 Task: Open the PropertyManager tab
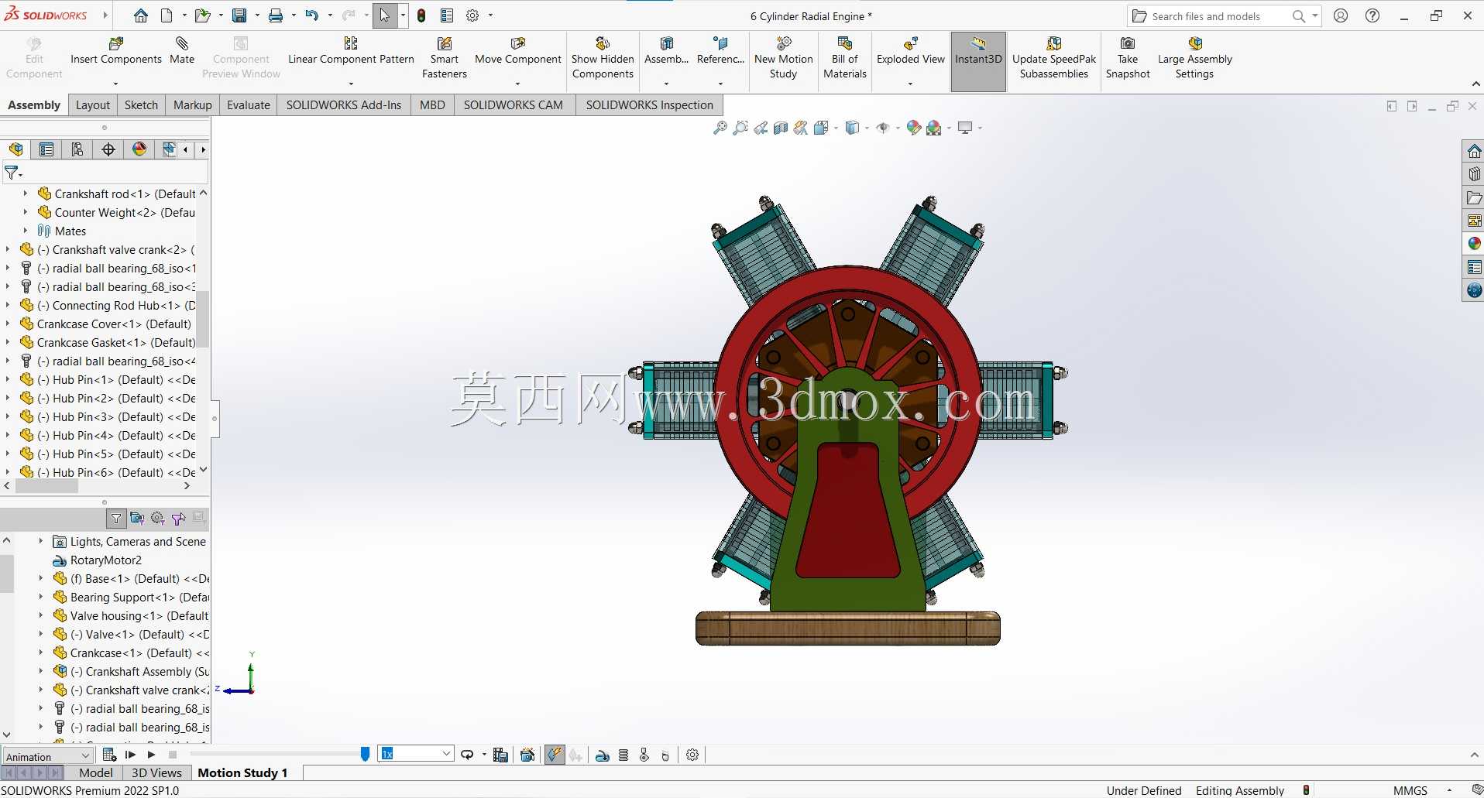pos(46,149)
